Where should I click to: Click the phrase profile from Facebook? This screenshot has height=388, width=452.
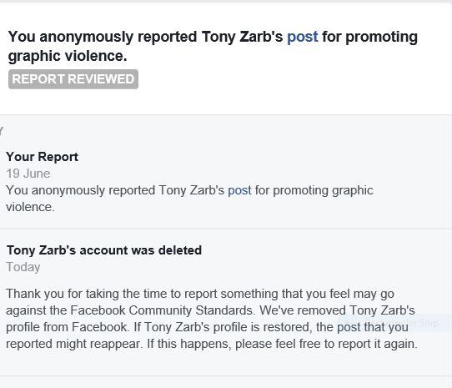[x=67, y=327]
